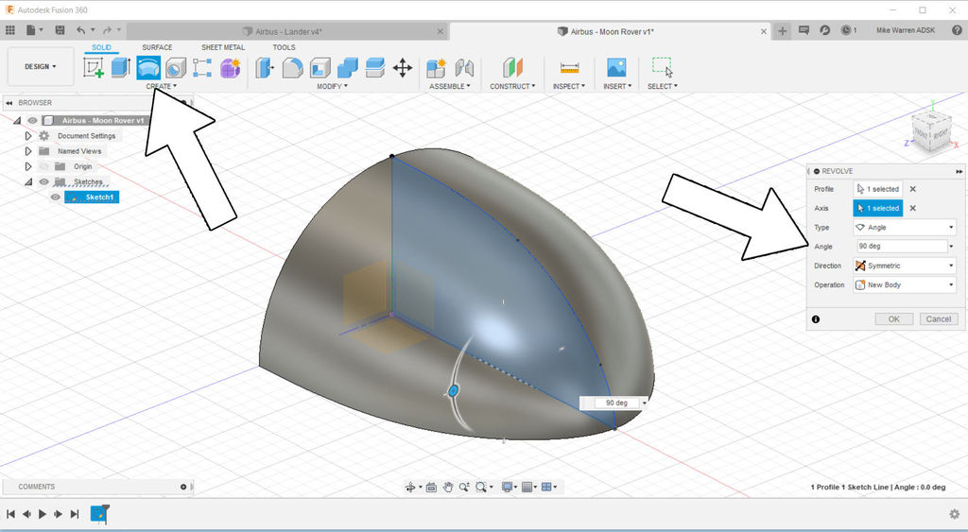Open Grid and Snaps settings
The height and width of the screenshot is (532, 968).
(x=527, y=487)
